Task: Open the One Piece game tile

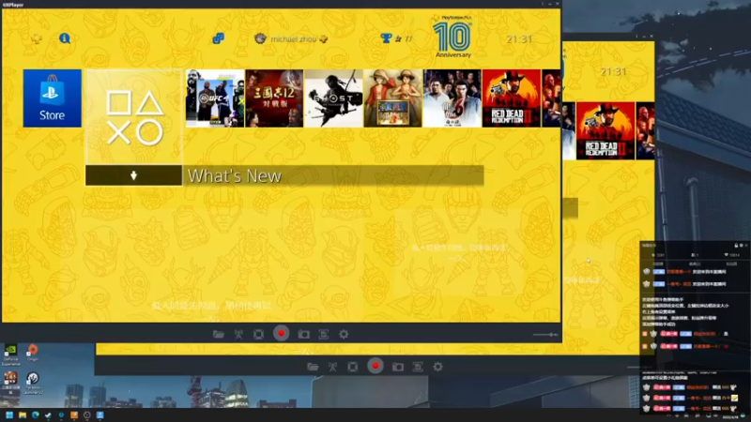Action: (x=392, y=98)
